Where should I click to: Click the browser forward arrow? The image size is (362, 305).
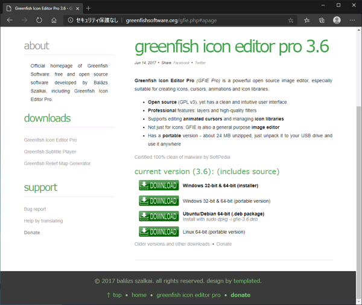click(x=24, y=21)
